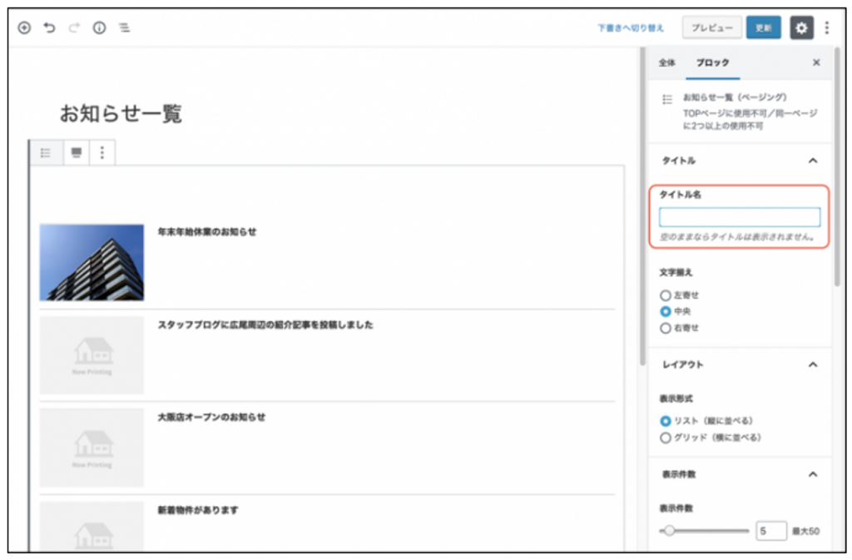The height and width of the screenshot is (560, 852).
Task: Click the alignment icon in block toolbar
Action: point(77,152)
